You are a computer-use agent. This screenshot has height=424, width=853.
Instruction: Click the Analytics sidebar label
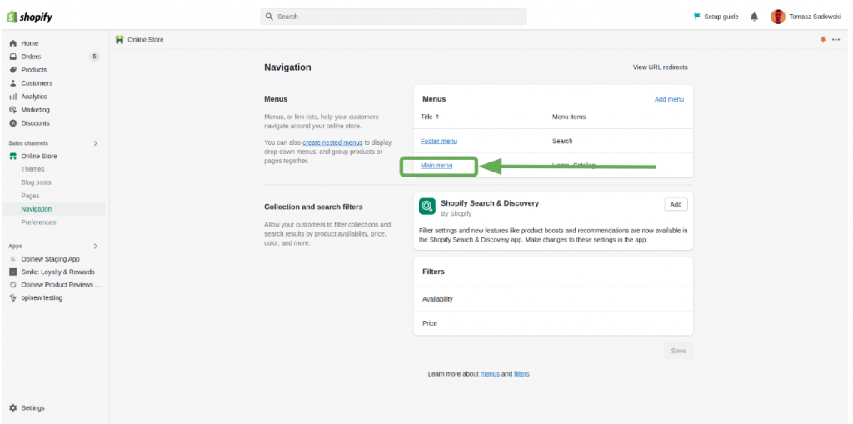pyautogui.click(x=34, y=97)
